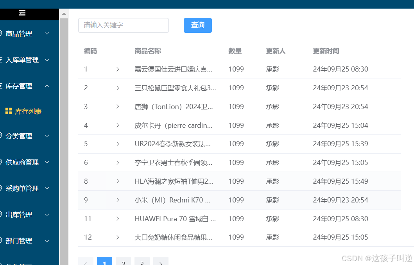
Task: Click the 供应商管理 dropdown chevron
Action: [47, 162]
